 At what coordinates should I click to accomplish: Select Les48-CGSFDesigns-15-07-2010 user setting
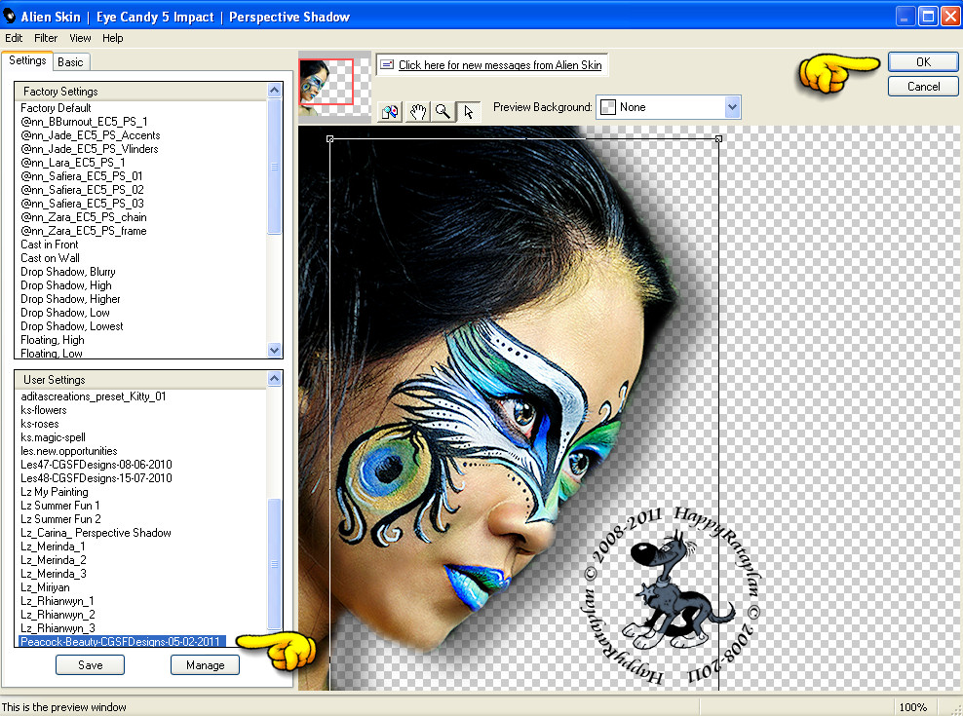tap(96, 477)
